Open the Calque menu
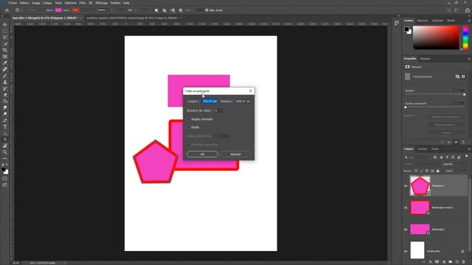472x265 pixels. click(47, 3)
